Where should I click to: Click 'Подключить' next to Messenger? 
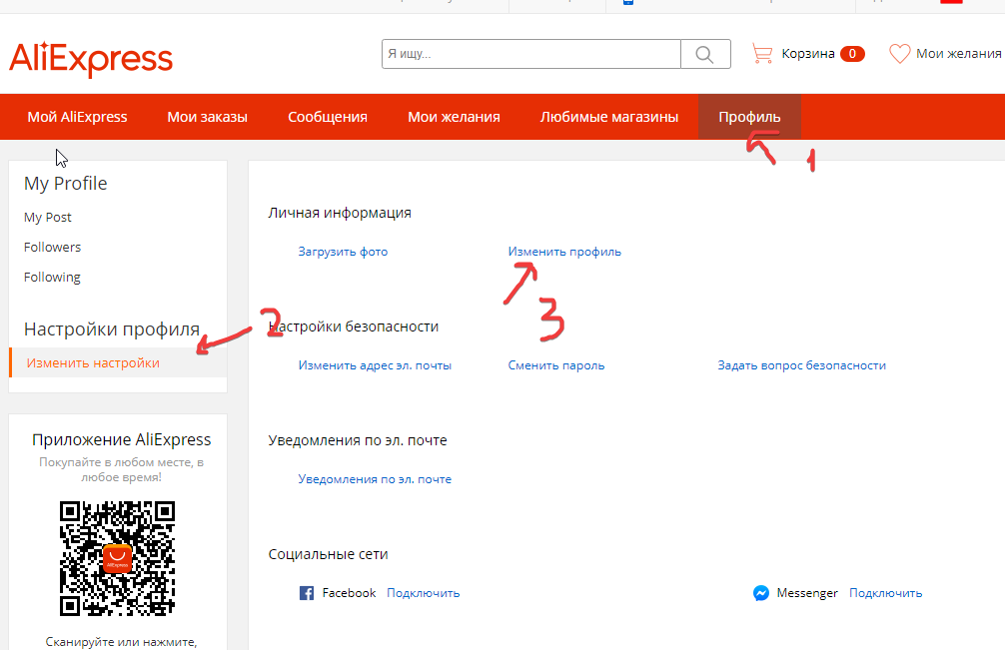click(886, 593)
